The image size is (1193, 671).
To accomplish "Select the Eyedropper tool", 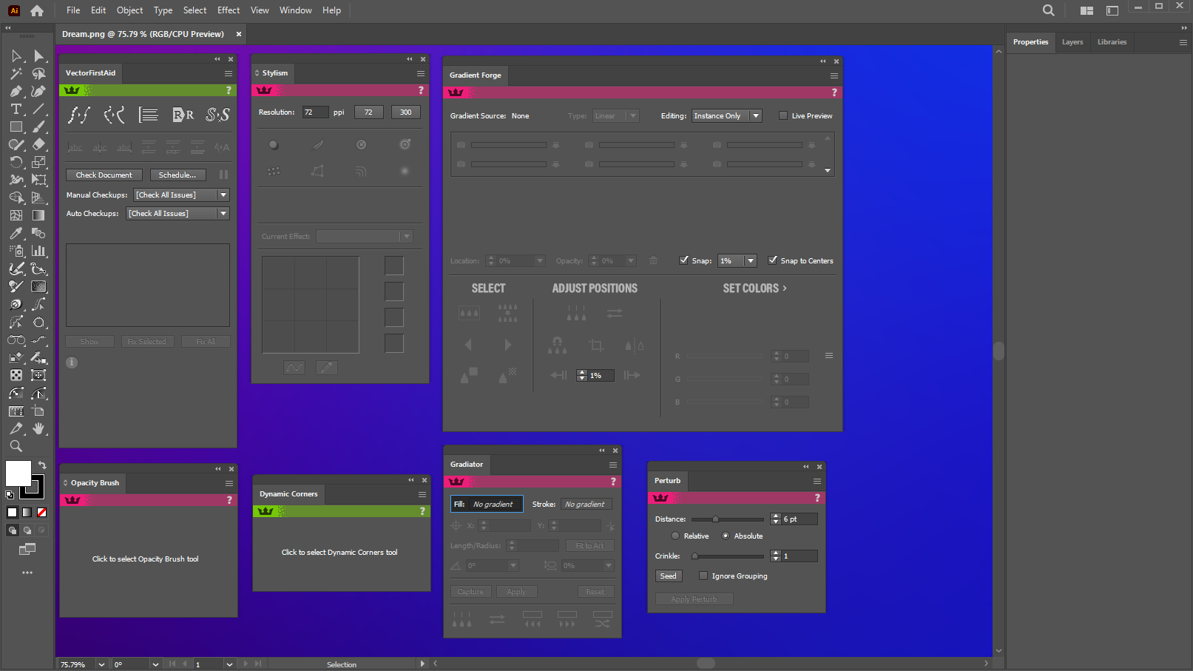I will [16, 234].
